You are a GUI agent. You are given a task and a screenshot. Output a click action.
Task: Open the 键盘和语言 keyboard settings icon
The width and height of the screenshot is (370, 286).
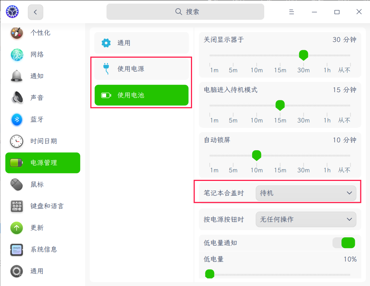(x=16, y=206)
